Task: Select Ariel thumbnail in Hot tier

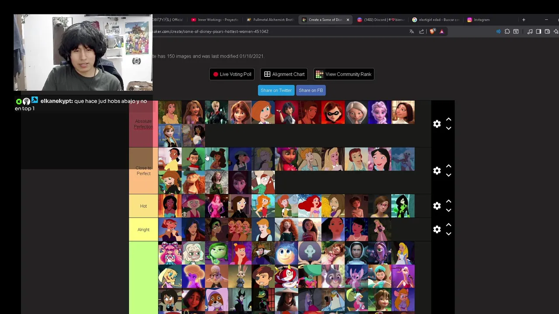Action: pyautogui.click(x=310, y=206)
